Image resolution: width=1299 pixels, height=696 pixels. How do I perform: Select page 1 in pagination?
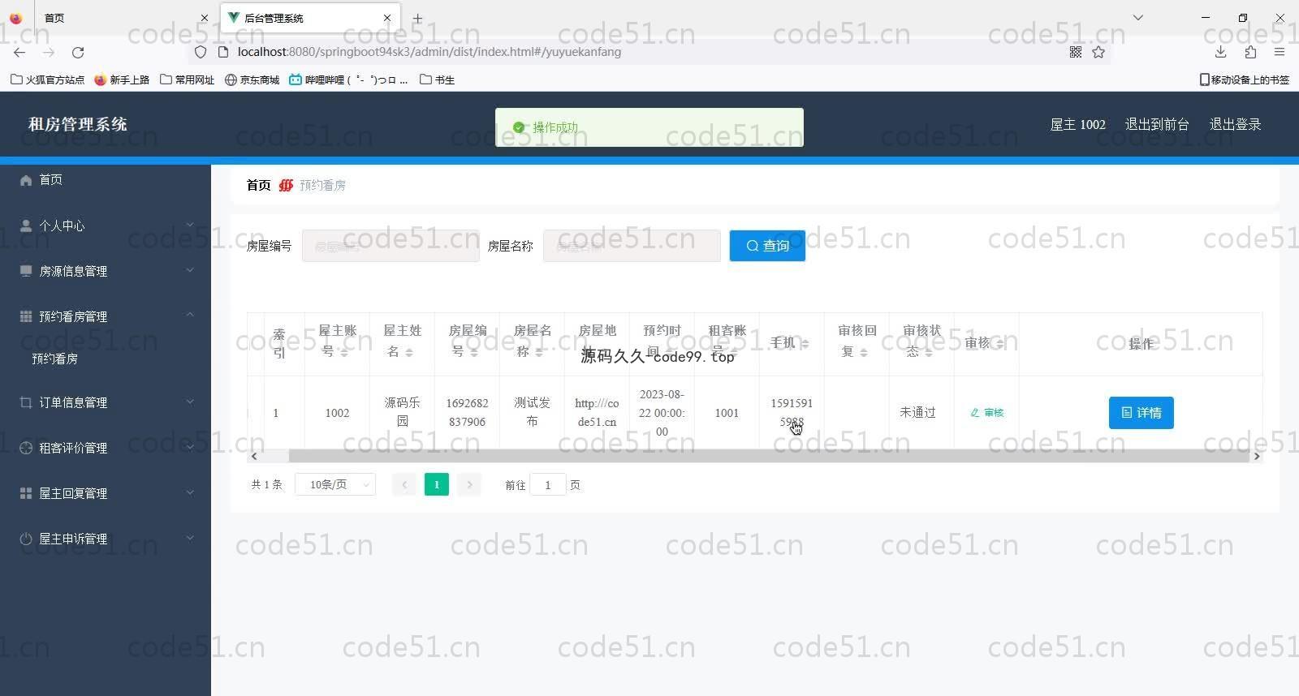click(x=437, y=484)
